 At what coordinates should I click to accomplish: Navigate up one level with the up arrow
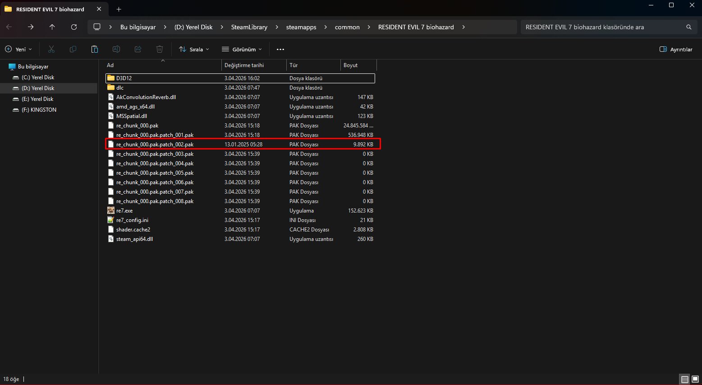pos(52,27)
